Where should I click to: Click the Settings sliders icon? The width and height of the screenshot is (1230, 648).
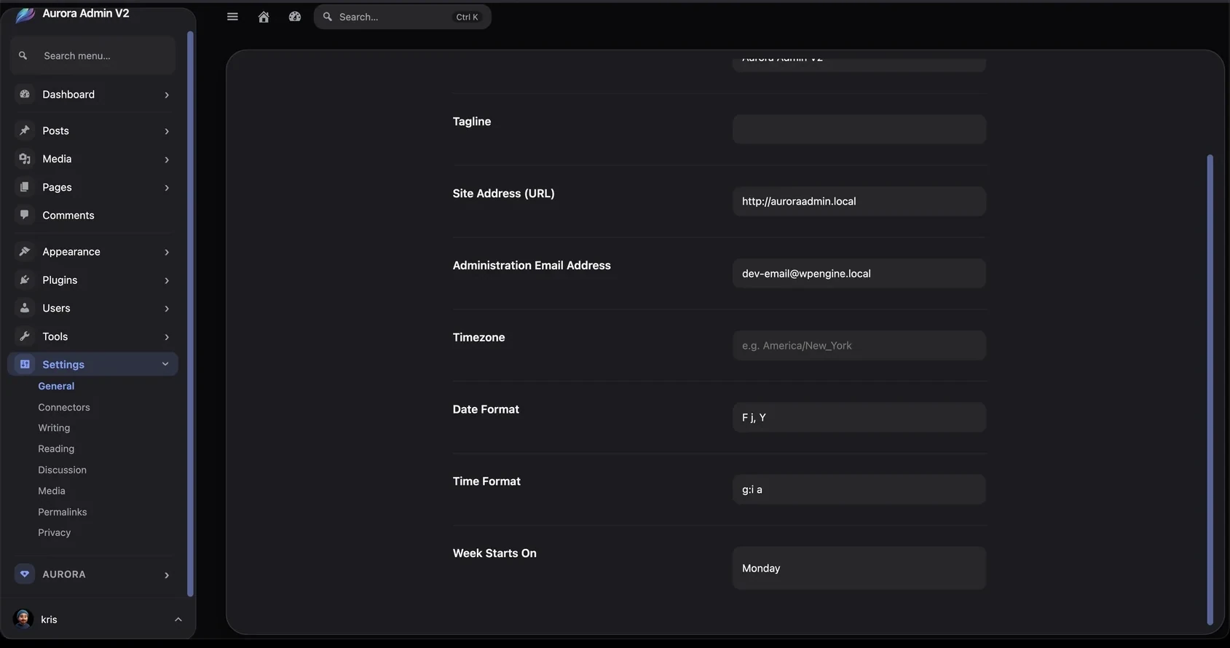(25, 364)
